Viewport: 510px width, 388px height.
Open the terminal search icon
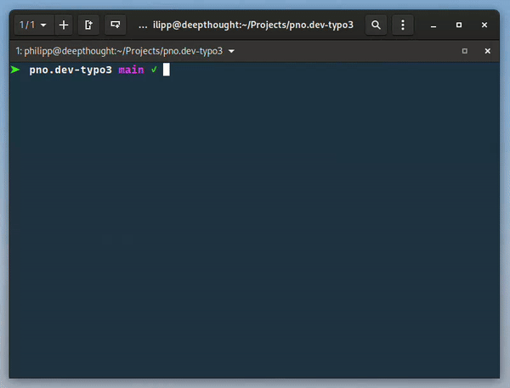coord(376,25)
